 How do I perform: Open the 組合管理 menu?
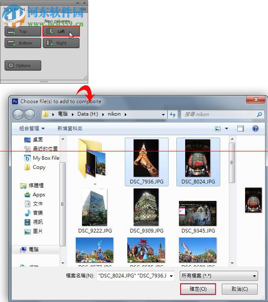[x=32, y=129]
